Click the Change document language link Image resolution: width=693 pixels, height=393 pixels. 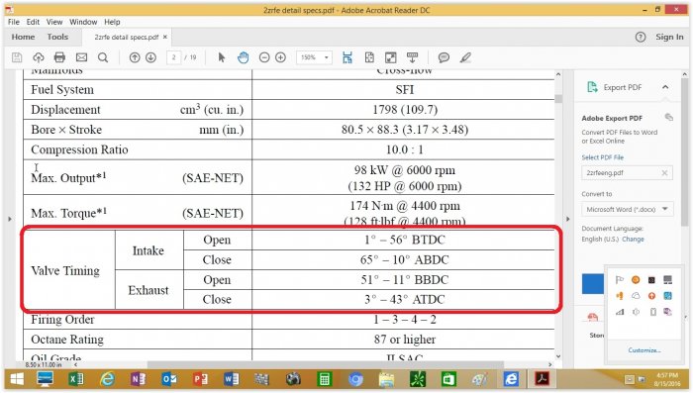633,239
